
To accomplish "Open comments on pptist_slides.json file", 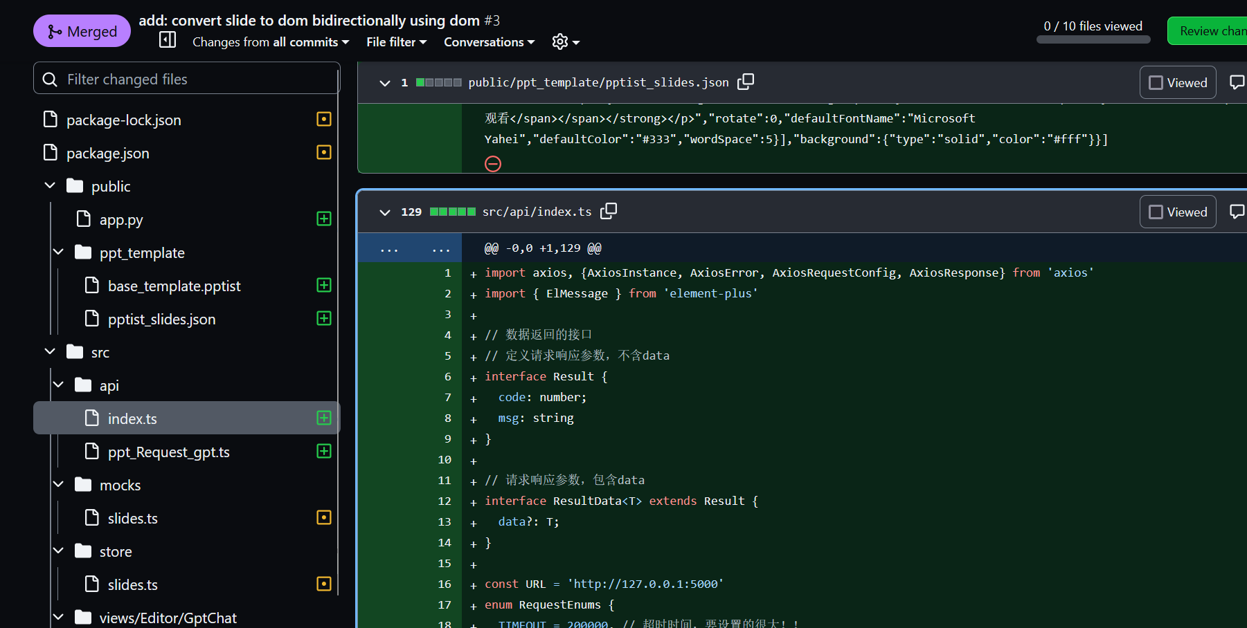I will (1237, 82).
